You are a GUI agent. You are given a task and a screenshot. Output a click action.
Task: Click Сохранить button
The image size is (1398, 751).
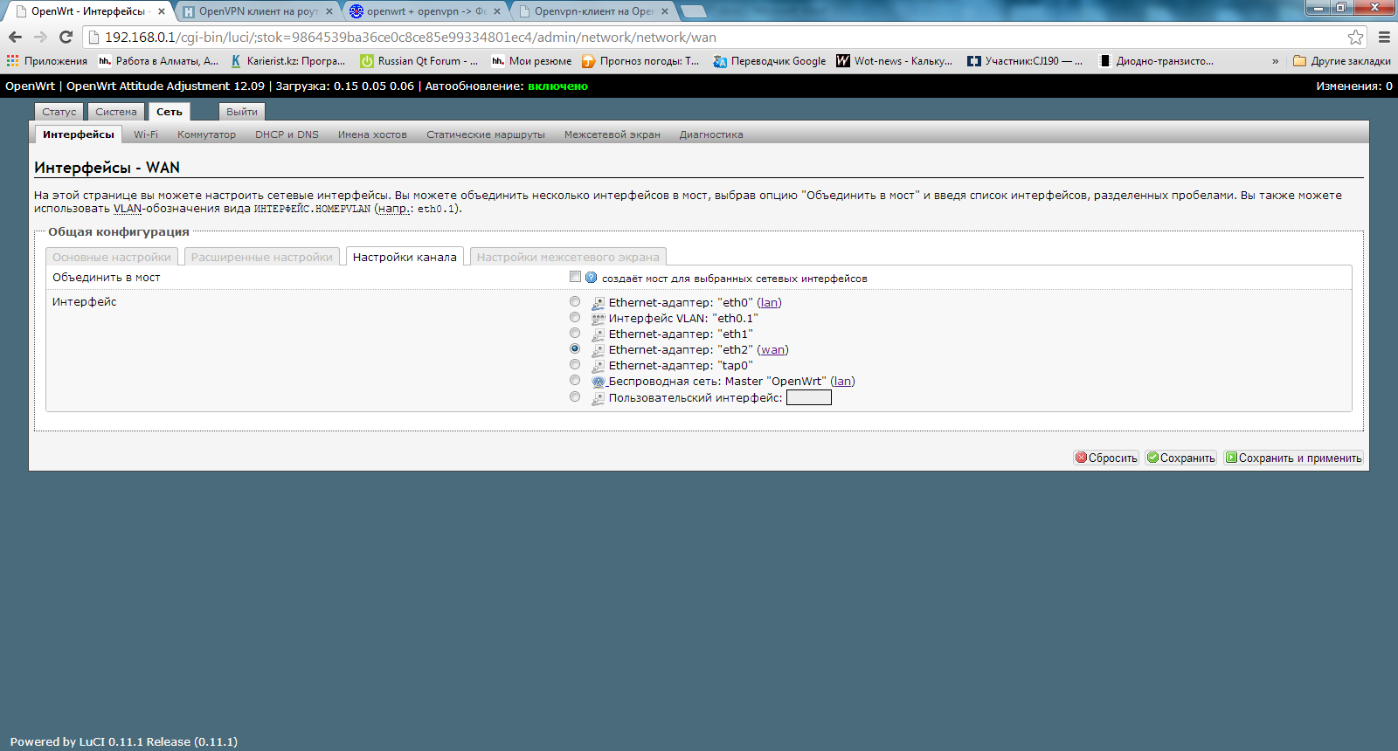(1181, 458)
